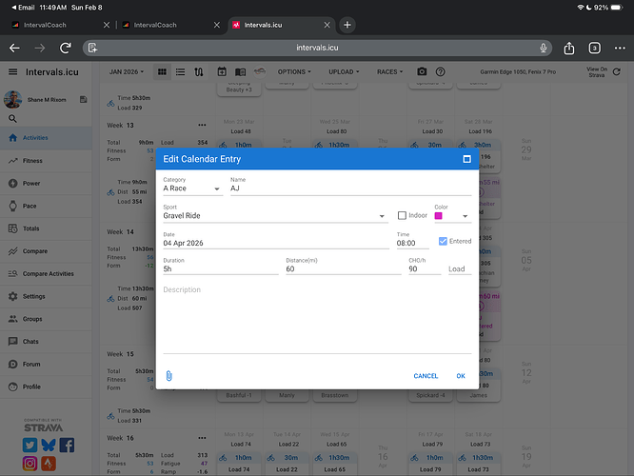Tap the microphone icon in address bar
The image size is (634, 476).
(543, 48)
